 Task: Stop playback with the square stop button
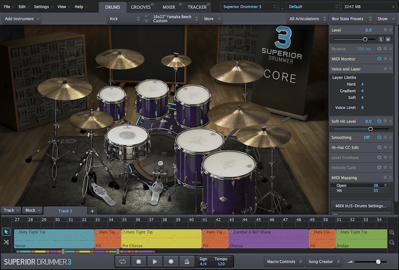click(139, 262)
